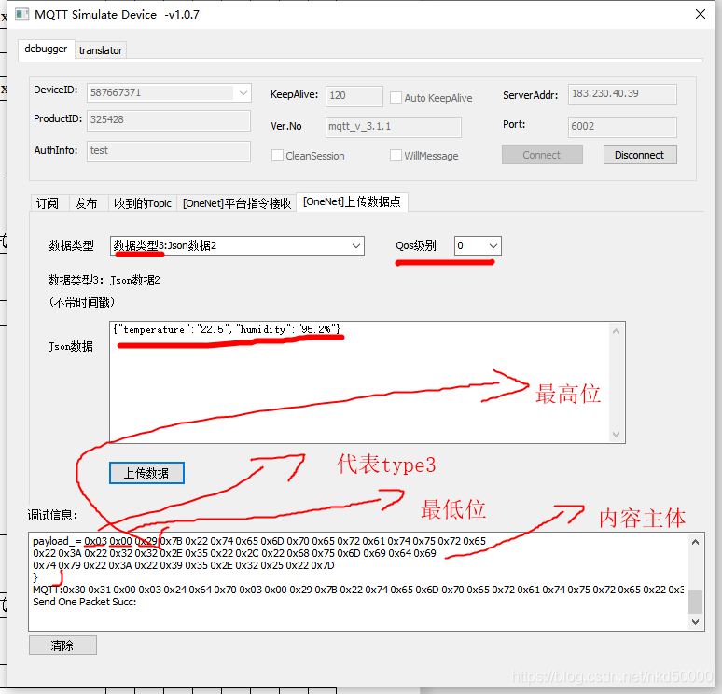722x694 pixels.
Task: Click the 'MQTT:0x30 0x31' log line
Action: coord(358,590)
